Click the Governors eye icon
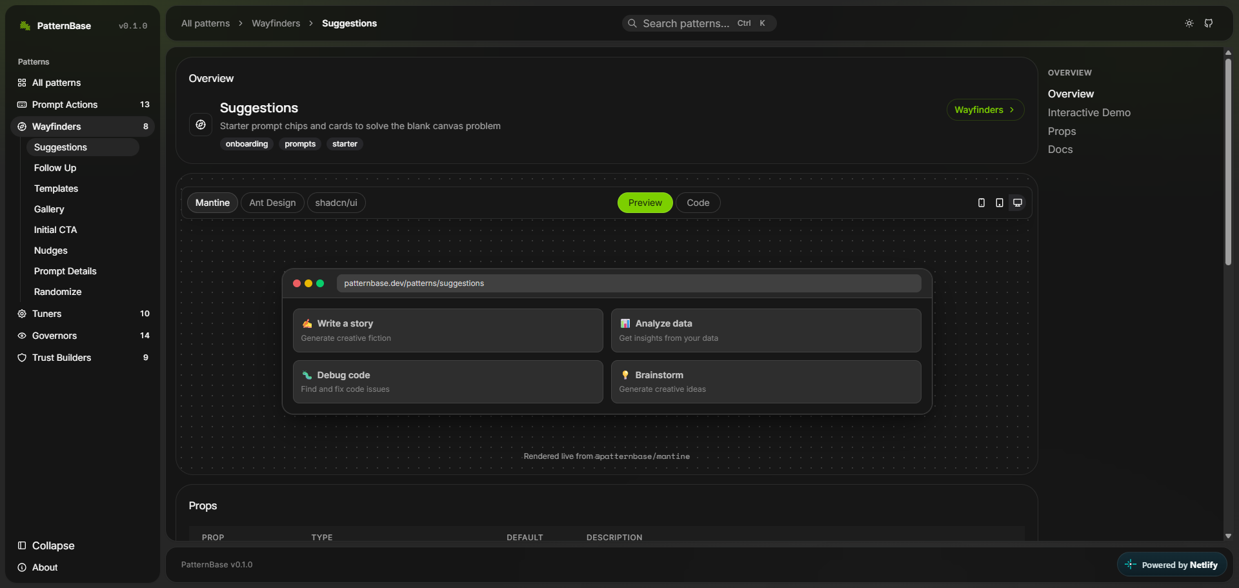1239x588 pixels. [22, 336]
